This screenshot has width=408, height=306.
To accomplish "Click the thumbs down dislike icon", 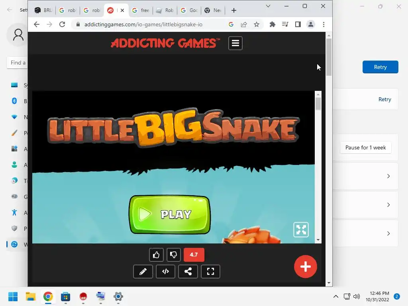I will pos(174,255).
